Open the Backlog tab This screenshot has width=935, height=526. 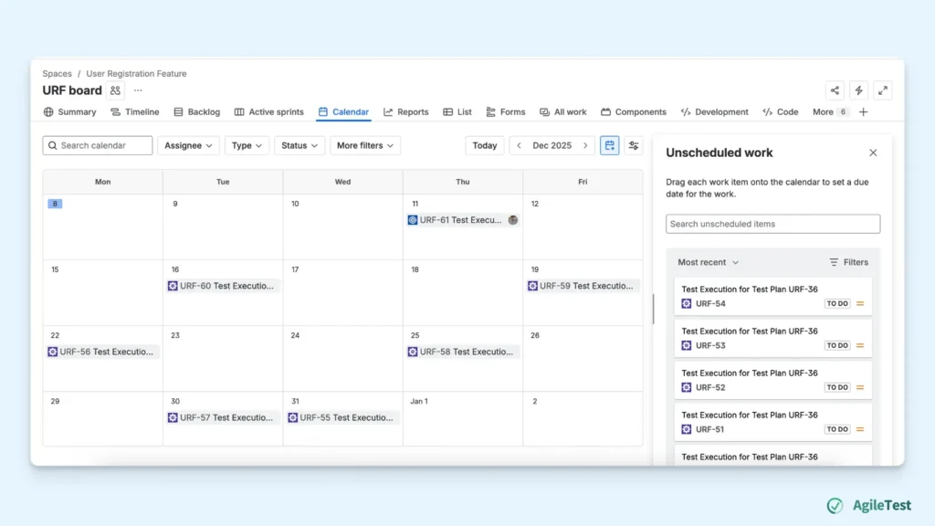pyautogui.click(x=197, y=112)
